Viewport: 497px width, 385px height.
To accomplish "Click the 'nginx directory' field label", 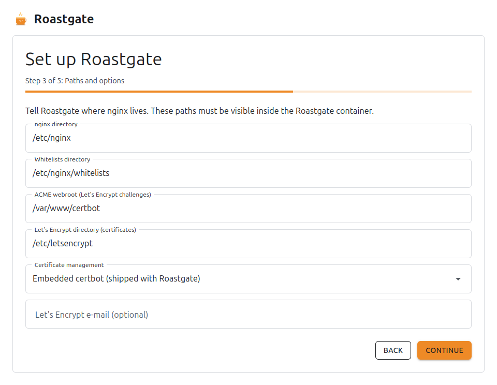I will 56,124.
